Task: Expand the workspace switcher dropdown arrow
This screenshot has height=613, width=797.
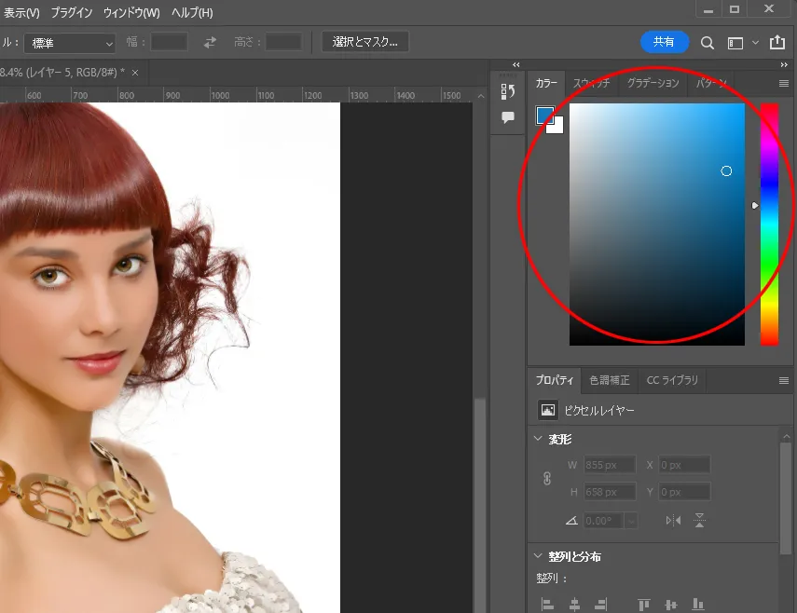Action: coord(755,42)
